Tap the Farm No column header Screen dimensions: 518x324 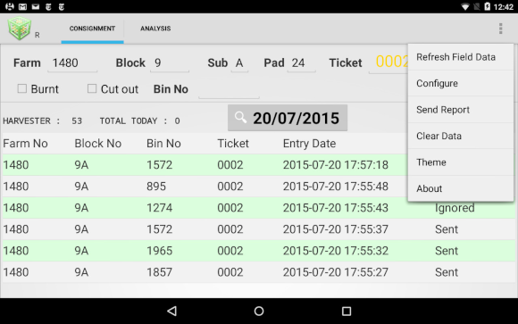[x=25, y=144]
